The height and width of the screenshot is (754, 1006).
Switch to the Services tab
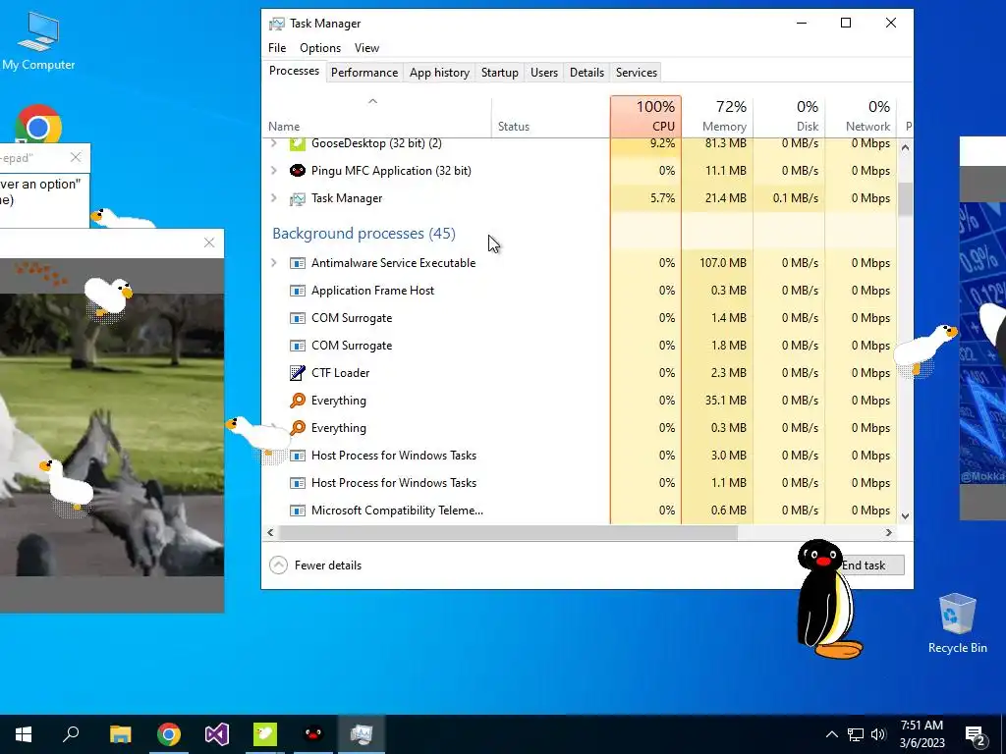click(x=637, y=73)
